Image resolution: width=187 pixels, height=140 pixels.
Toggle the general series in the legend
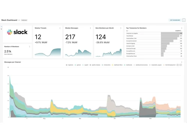tap(78, 65)
